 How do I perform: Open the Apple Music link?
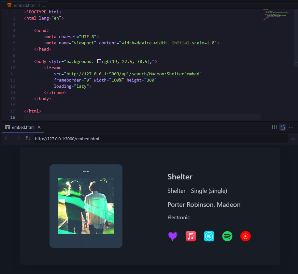[x=191, y=236]
